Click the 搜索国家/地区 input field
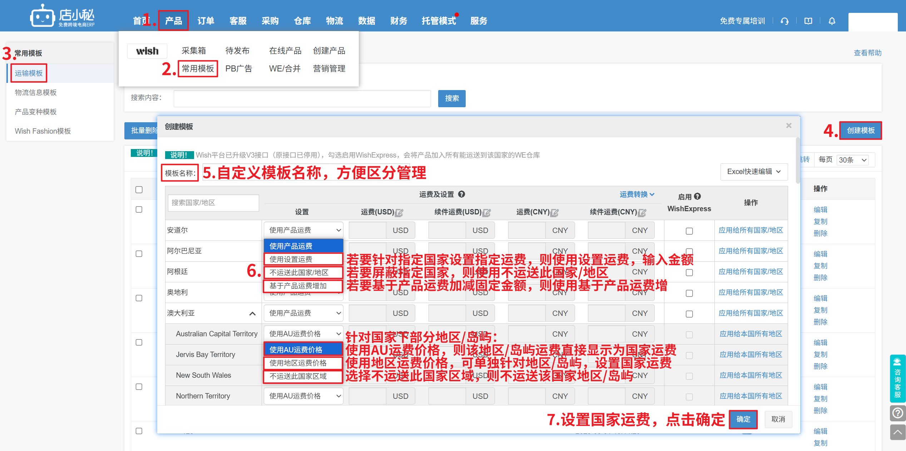 point(213,203)
